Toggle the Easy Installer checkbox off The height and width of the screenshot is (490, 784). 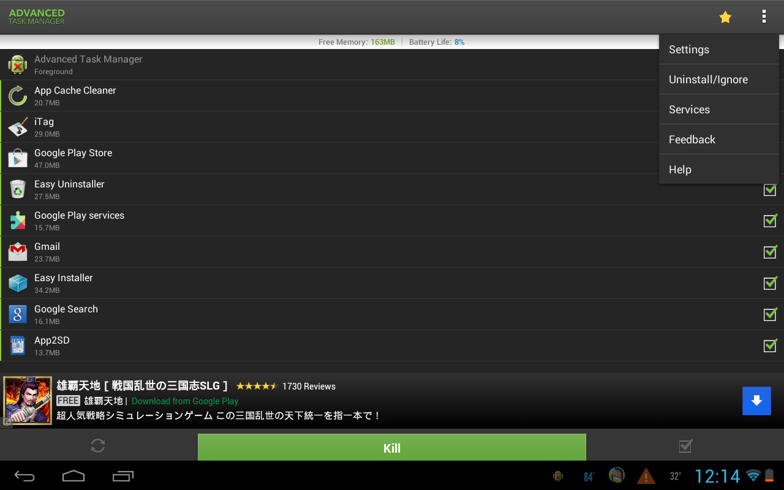[x=770, y=283]
